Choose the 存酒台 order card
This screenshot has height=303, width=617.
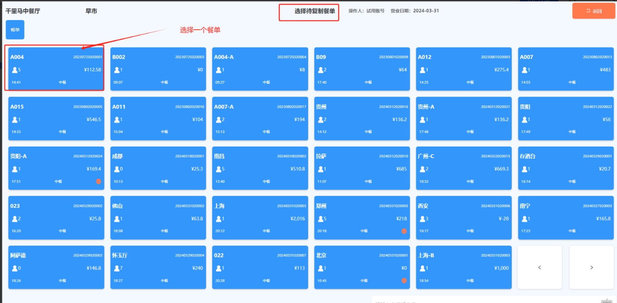point(565,168)
